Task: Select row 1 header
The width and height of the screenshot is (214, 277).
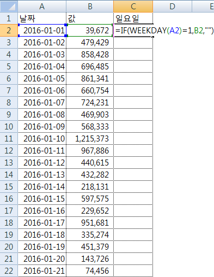Action: 9,19
